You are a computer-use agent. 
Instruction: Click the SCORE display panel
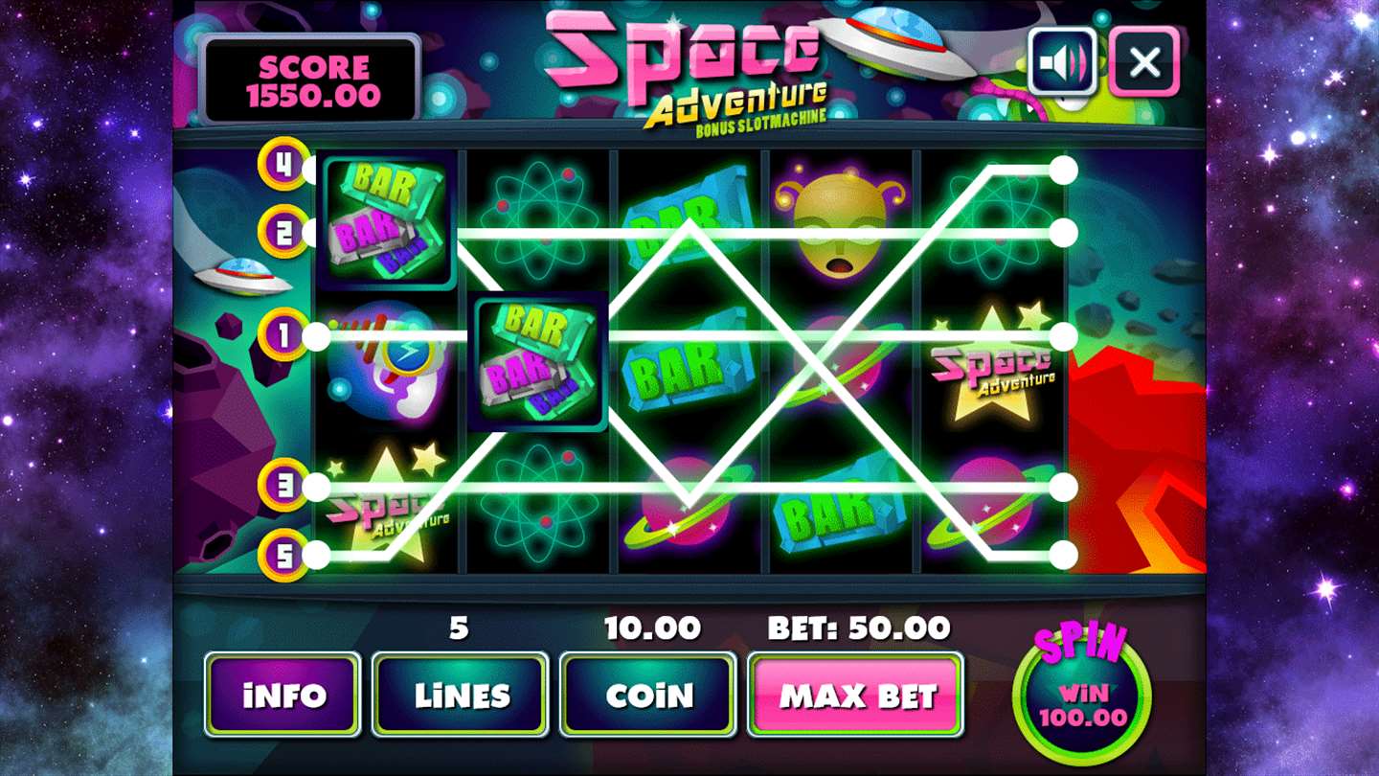click(310, 80)
